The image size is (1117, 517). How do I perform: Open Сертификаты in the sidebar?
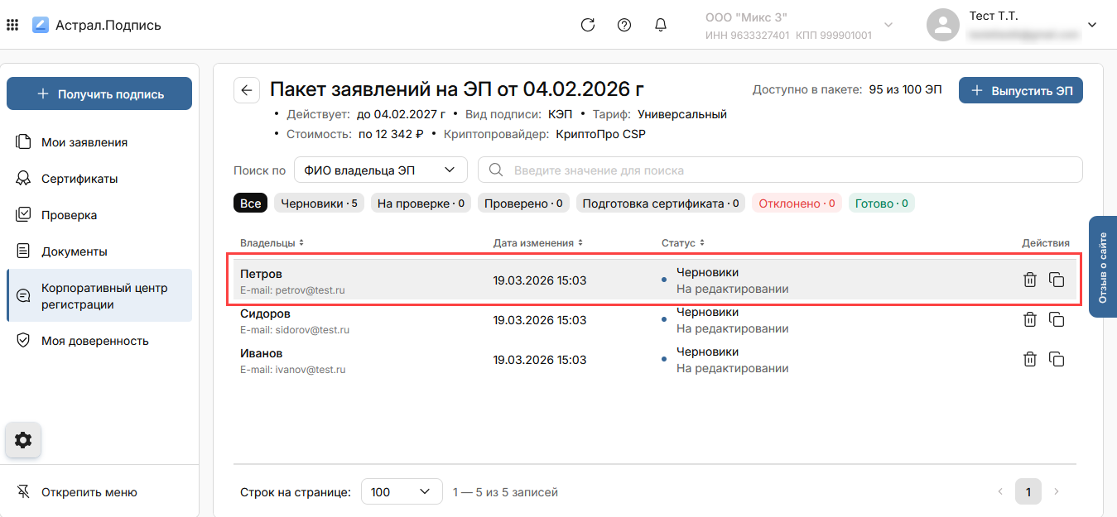click(x=79, y=179)
